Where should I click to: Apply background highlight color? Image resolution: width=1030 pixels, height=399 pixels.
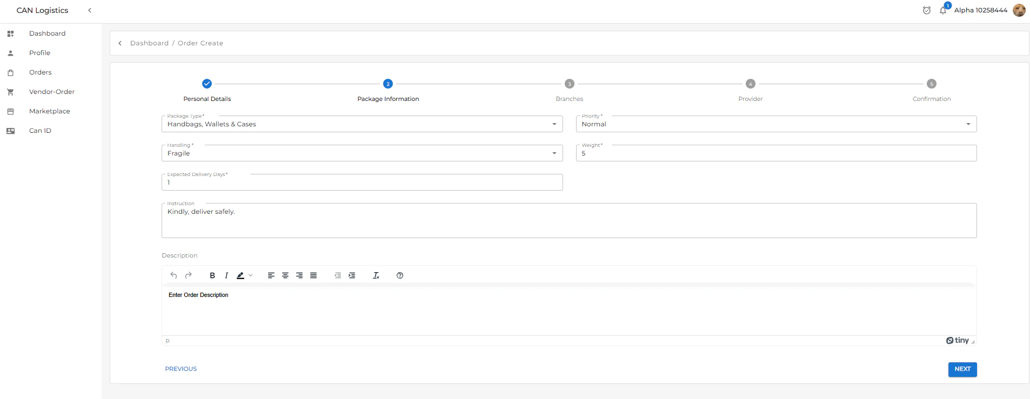coord(240,275)
